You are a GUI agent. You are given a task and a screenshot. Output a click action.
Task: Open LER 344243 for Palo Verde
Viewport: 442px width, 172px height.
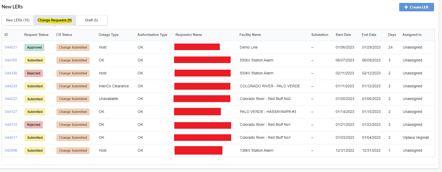(11, 86)
